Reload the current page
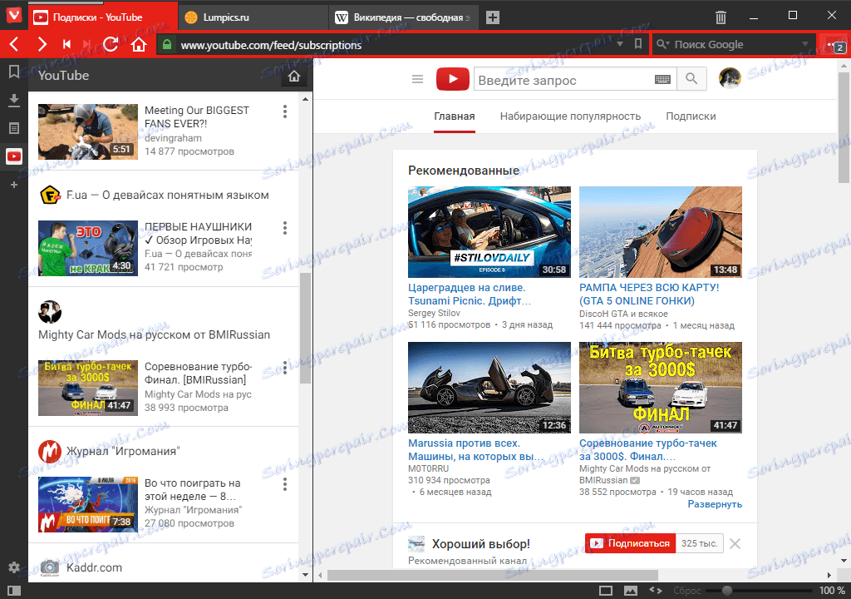The width and height of the screenshot is (851, 599). [111, 45]
